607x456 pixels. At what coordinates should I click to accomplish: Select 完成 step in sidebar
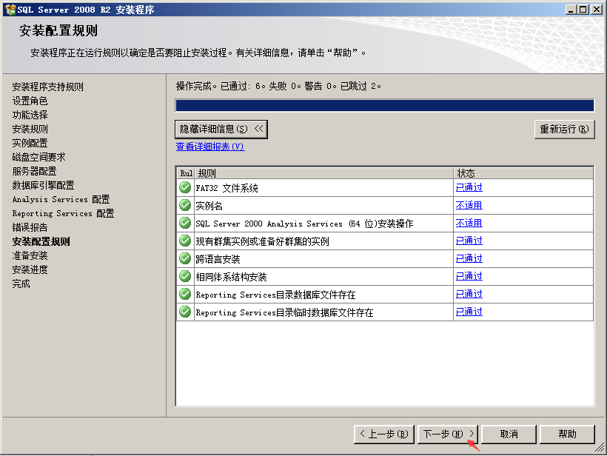[21, 284]
